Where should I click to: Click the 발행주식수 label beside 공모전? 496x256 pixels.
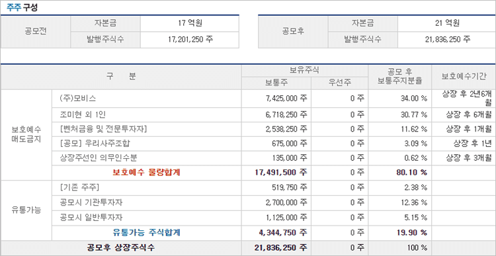tap(105, 40)
